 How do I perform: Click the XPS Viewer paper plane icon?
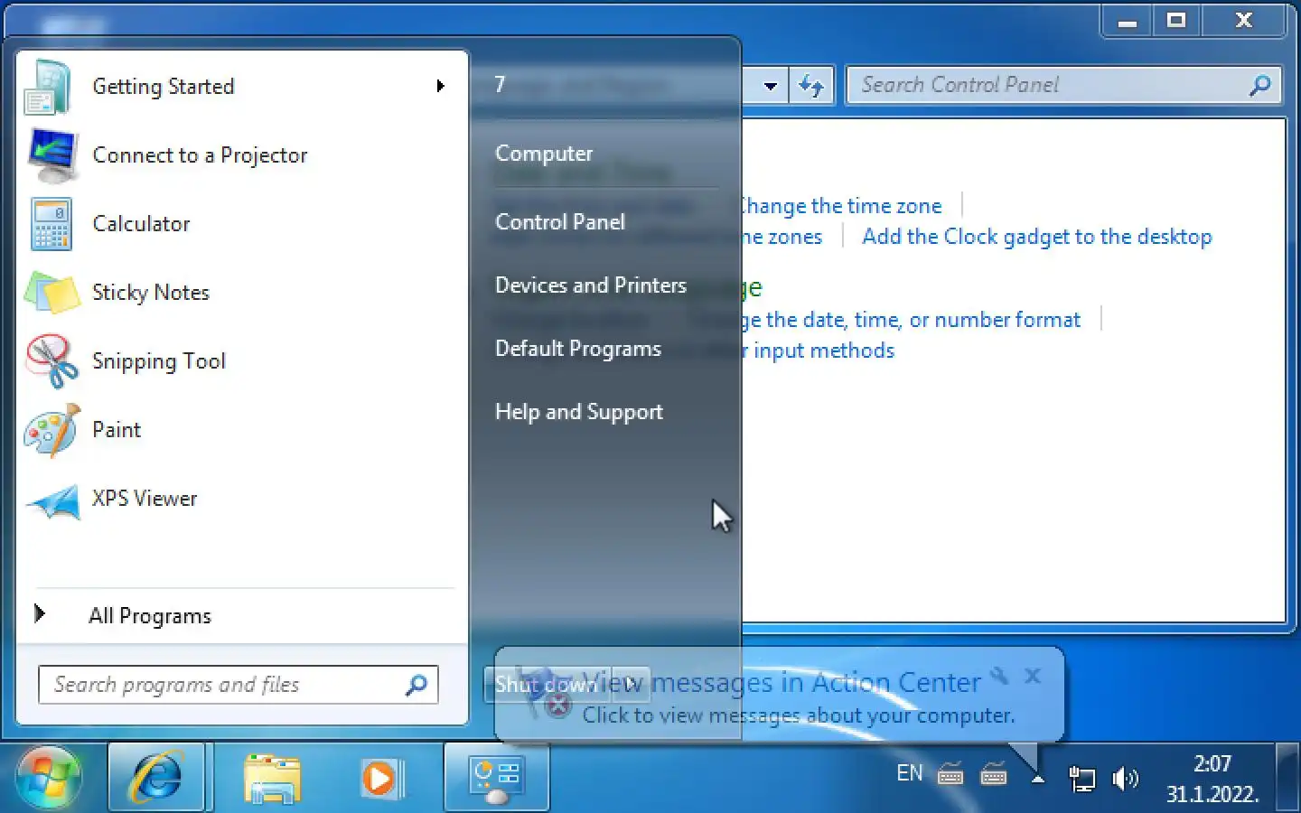(52, 501)
